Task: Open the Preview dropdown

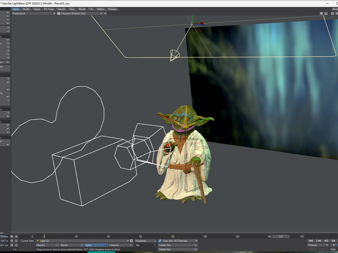Action: (x=318, y=245)
